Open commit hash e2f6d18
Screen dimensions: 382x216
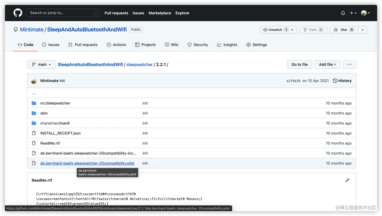click(293, 81)
